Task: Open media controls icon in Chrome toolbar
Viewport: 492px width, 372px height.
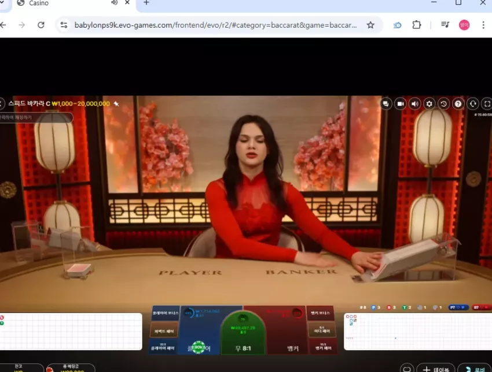Action: click(445, 25)
